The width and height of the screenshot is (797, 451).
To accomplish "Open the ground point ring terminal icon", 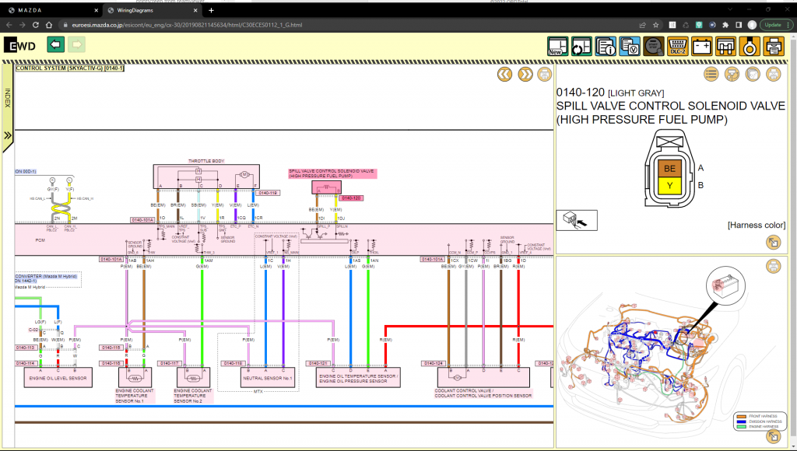I will [750, 46].
